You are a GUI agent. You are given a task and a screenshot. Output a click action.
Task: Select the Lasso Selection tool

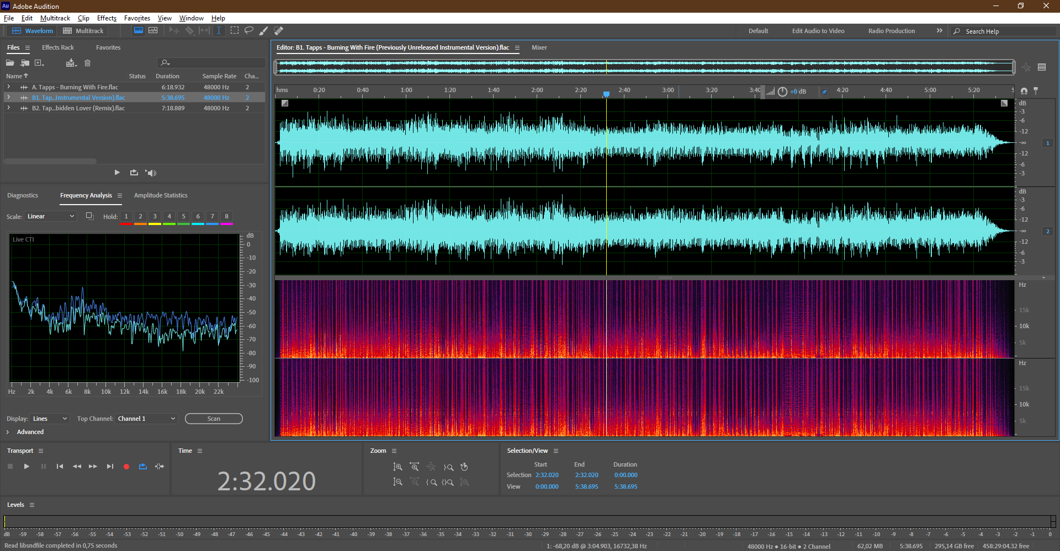pyautogui.click(x=249, y=30)
